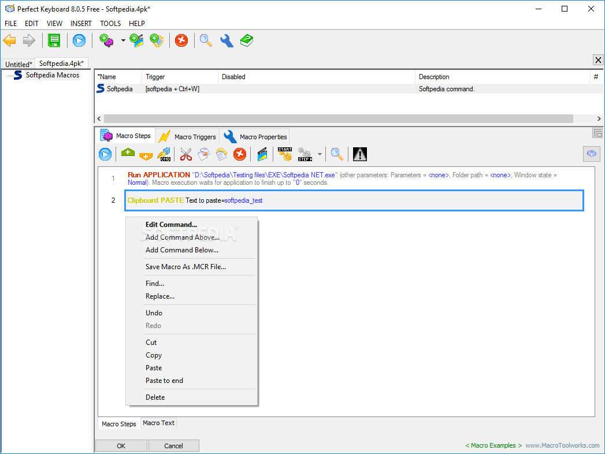Image resolution: width=605 pixels, height=454 pixels.
Task: Choose Add Command Above... from context menu
Action: pyautogui.click(x=183, y=237)
